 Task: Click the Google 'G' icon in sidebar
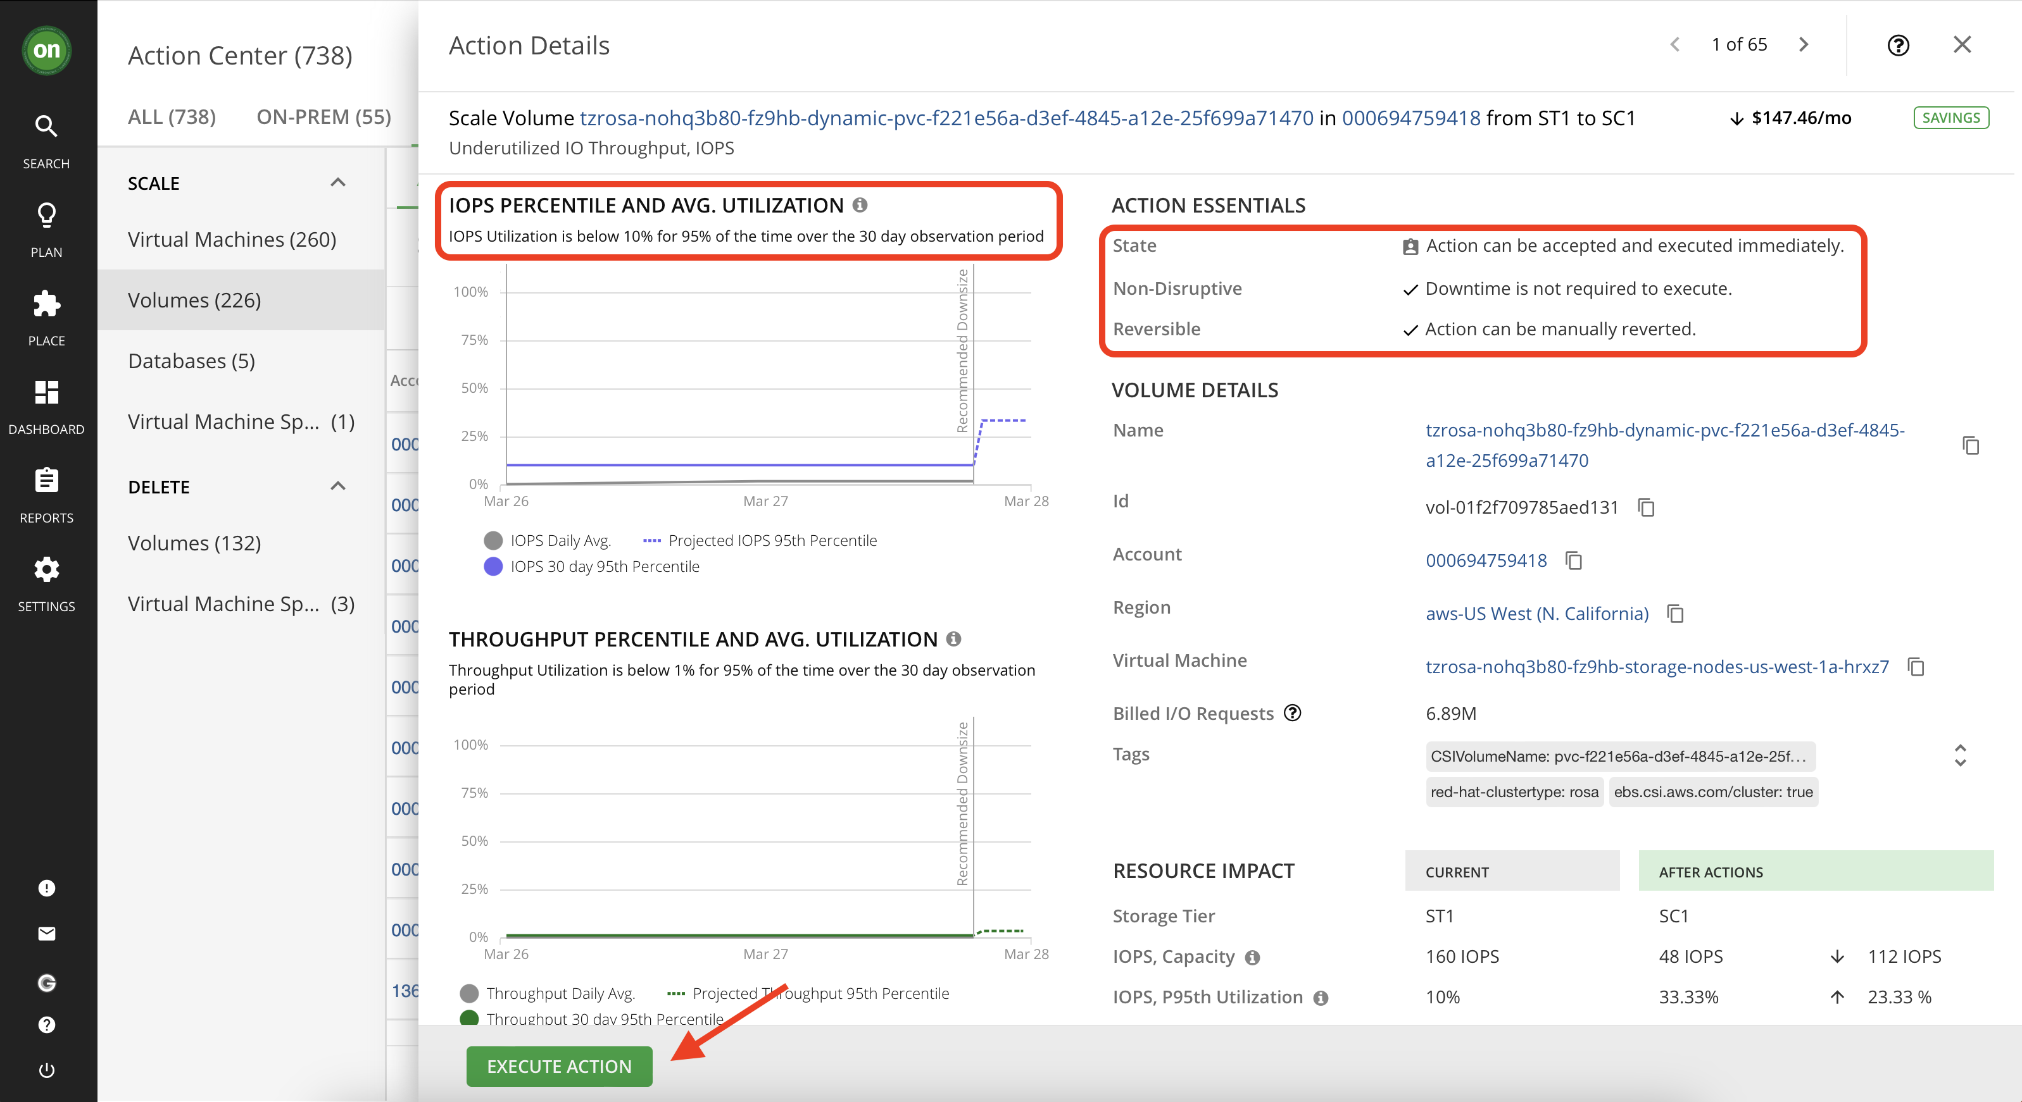point(46,983)
